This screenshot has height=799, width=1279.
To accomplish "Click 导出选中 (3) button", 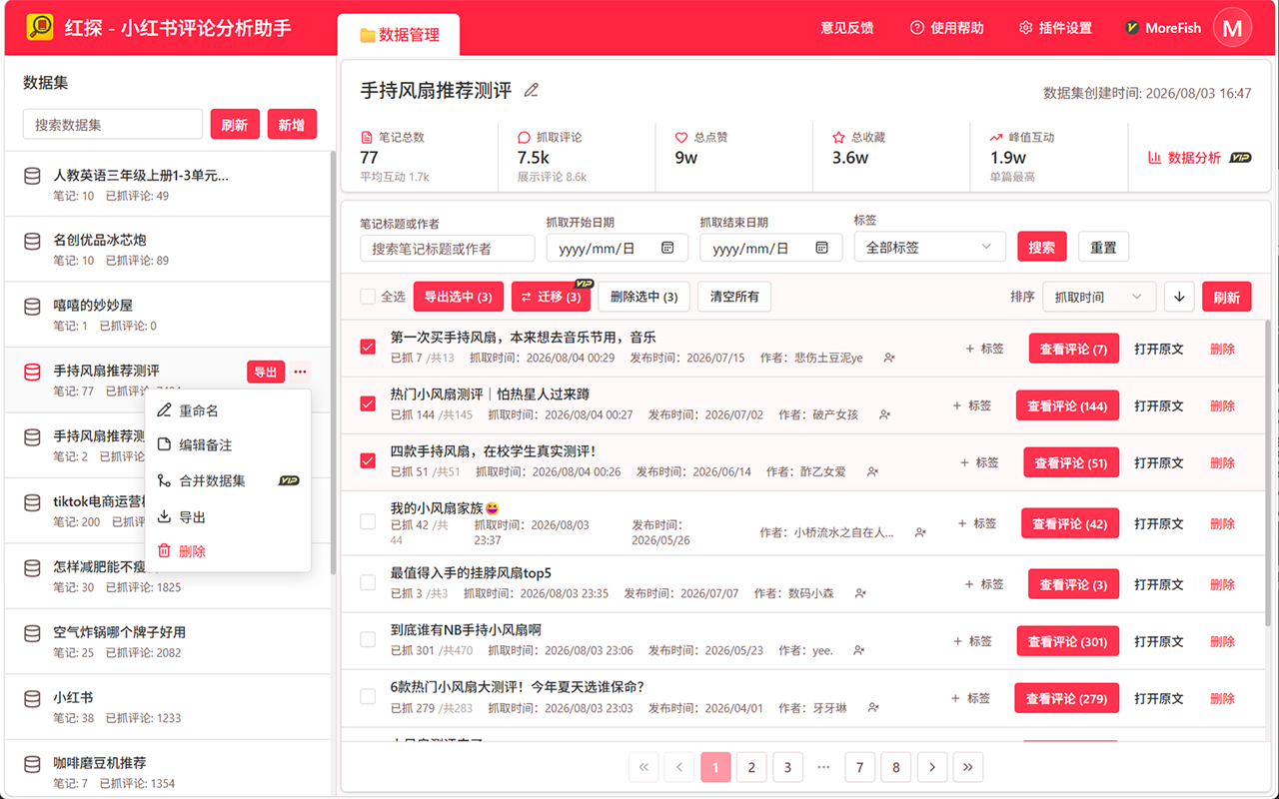I will (x=458, y=297).
